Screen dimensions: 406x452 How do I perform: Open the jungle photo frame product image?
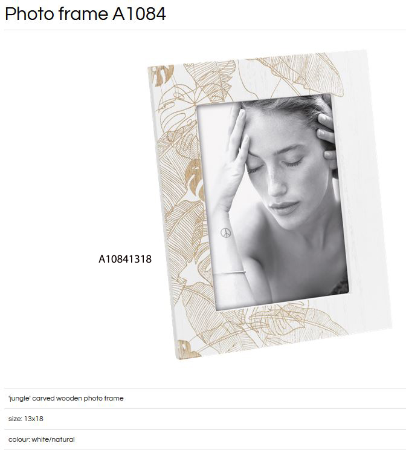(269, 205)
